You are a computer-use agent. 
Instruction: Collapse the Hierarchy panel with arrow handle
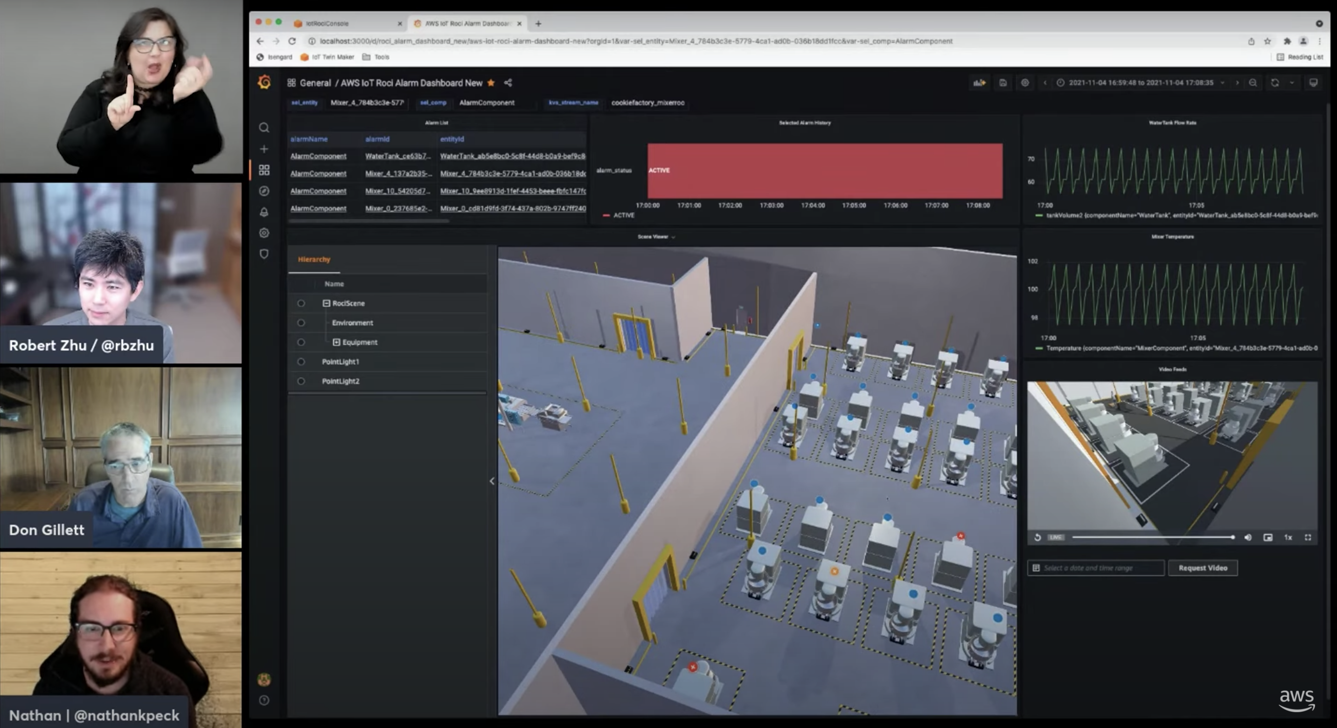click(x=492, y=481)
